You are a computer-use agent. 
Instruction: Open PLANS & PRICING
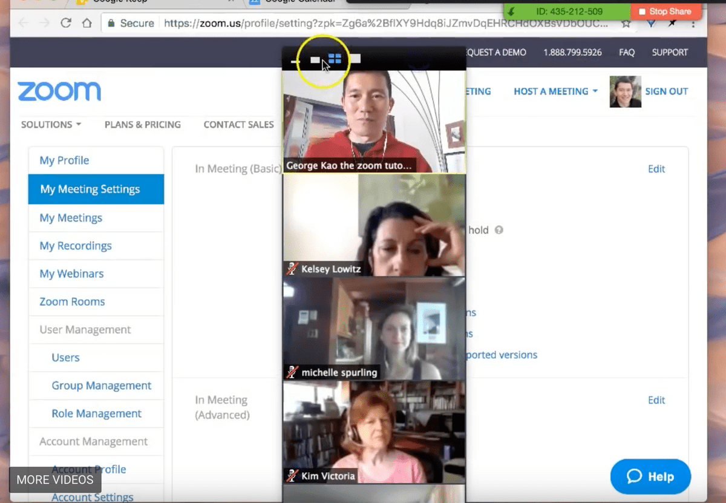(x=143, y=125)
